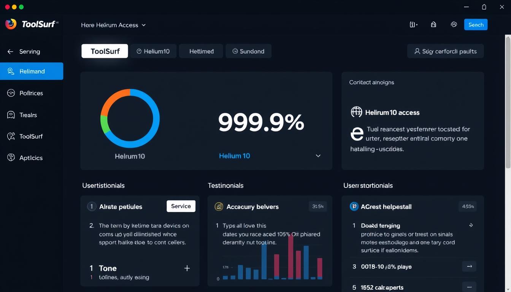This screenshot has width=511, height=292.
Task: Click the Accacury belvers card icon
Action: tap(219, 206)
